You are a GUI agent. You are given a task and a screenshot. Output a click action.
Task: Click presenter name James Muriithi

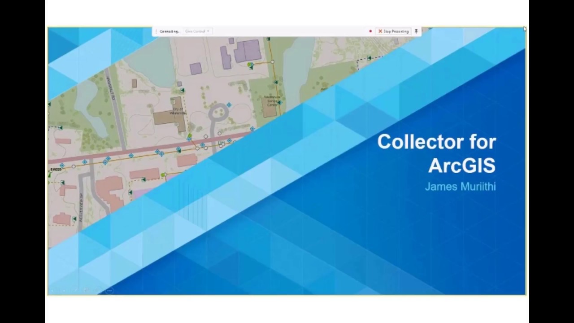(x=460, y=187)
